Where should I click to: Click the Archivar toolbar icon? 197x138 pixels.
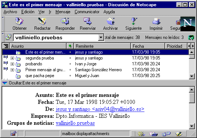tap(110, 21)
